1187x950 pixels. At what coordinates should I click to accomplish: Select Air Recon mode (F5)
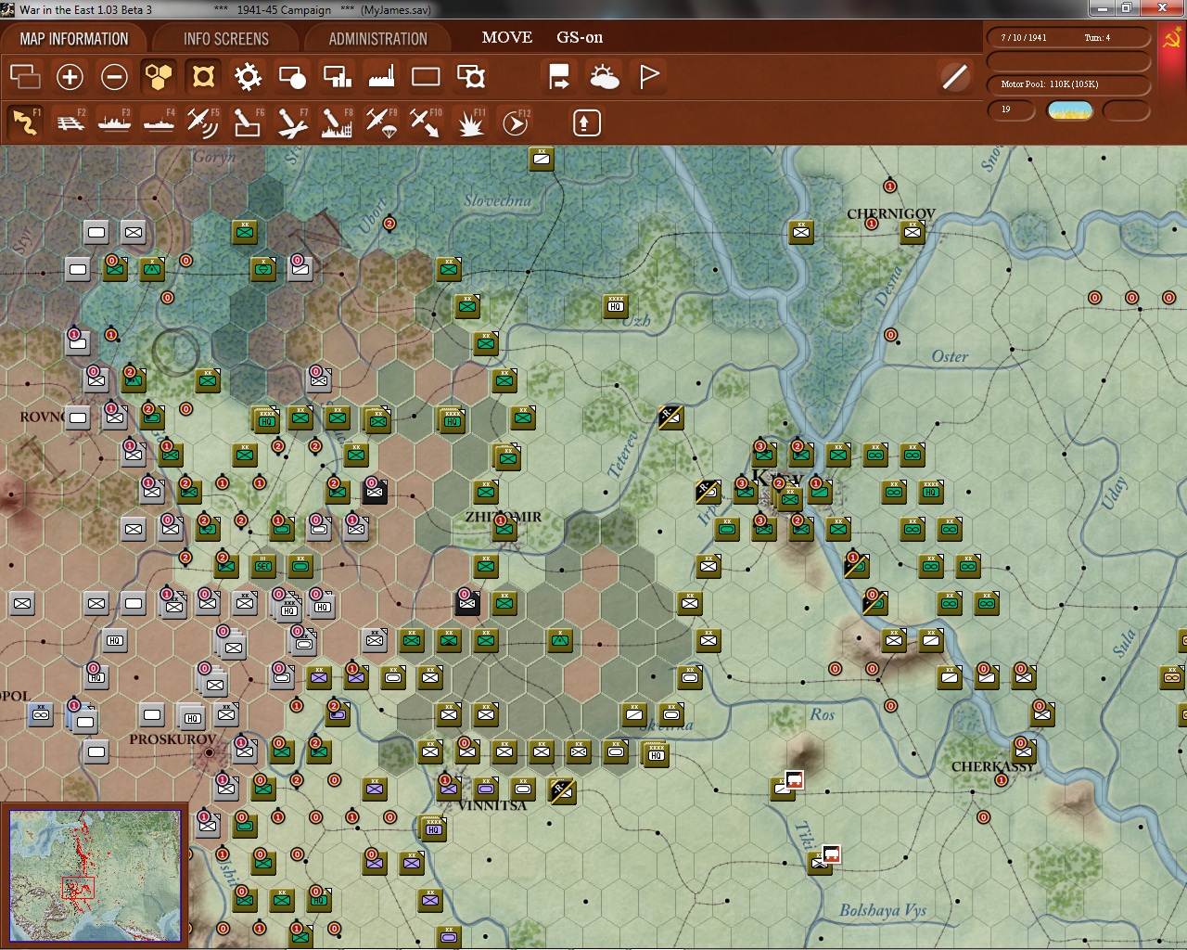[203, 122]
